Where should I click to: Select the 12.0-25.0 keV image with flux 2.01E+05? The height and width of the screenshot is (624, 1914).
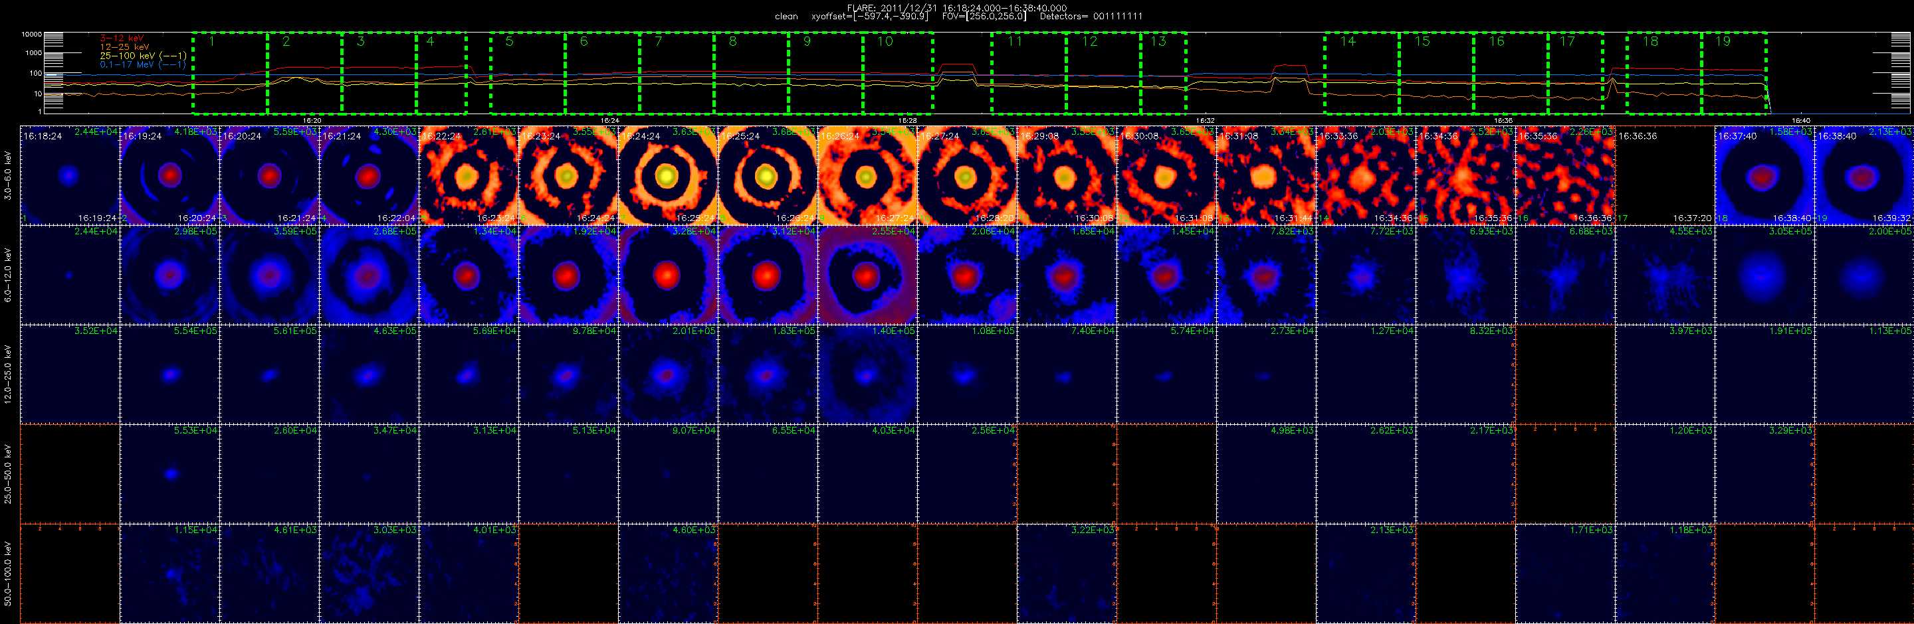coord(668,374)
